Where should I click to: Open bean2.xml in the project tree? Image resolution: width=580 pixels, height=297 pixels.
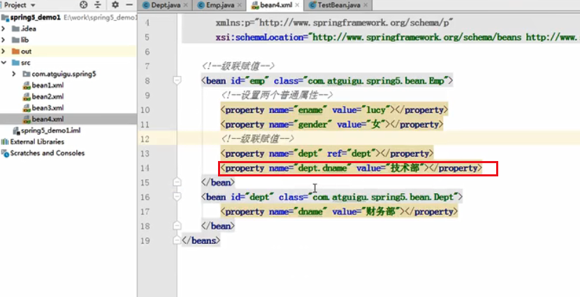[x=48, y=97]
